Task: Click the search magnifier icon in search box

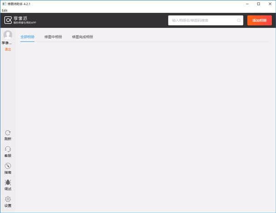Action: [x=239, y=20]
